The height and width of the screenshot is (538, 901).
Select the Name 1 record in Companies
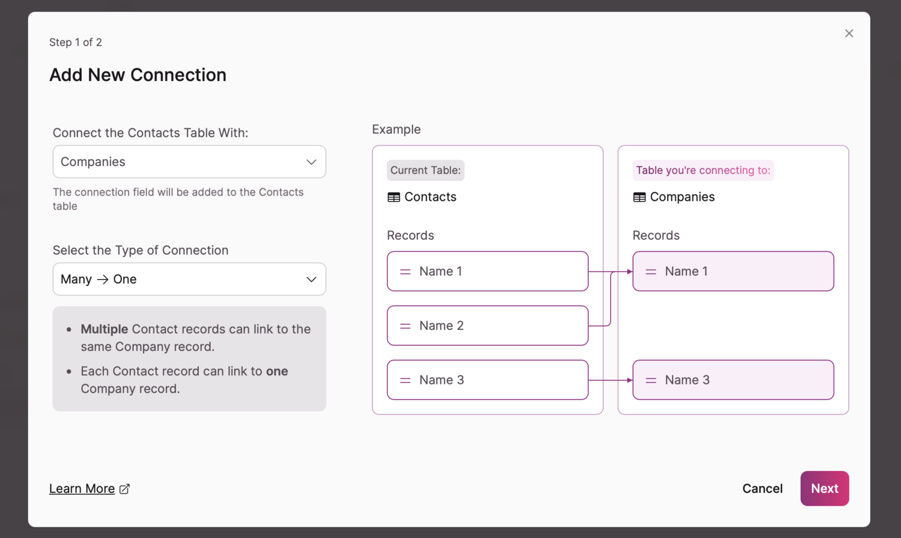click(x=733, y=272)
